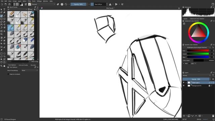Select the Line tool
This screenshot has height=121, width=215.
pyautogui.click(x=4, y=16)
